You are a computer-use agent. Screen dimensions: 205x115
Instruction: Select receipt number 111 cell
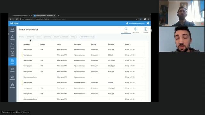click(42, 72)
